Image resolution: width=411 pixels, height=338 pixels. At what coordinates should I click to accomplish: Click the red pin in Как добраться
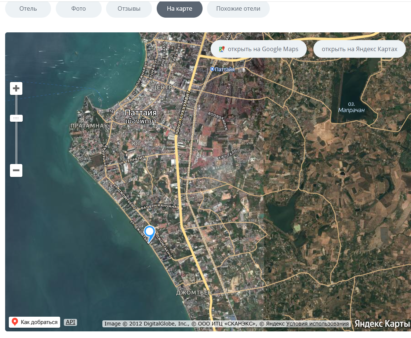coord(15,322)
